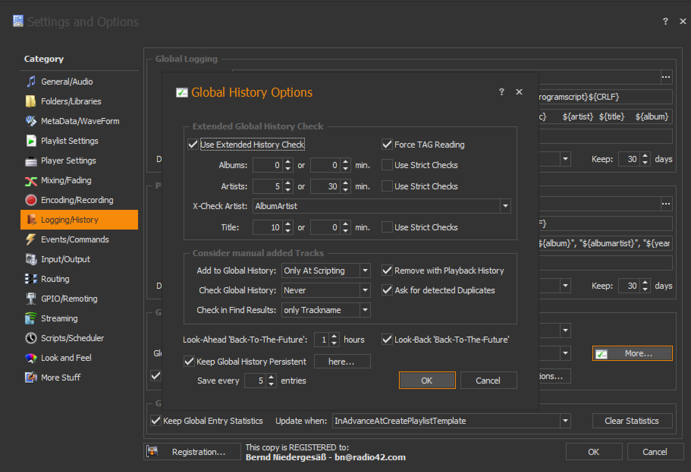Expand the X-Check Artist dropdown
Viewport: 691px width, 472px height.
505,206
